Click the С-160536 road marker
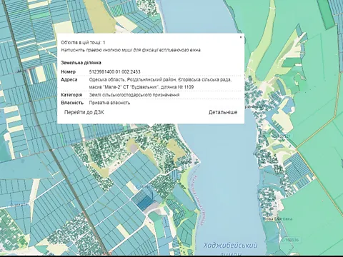The image size is (343, 257). click(290, 240)
